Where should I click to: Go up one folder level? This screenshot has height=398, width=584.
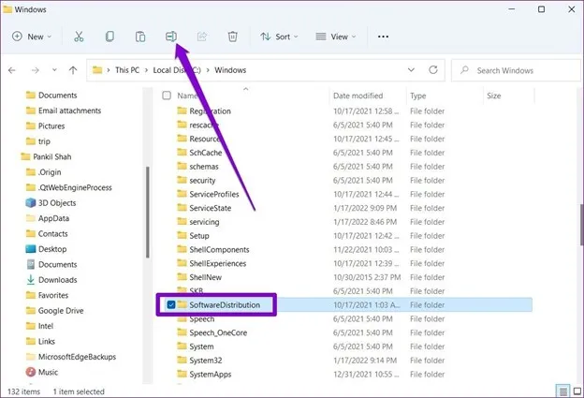pos(72,70)
